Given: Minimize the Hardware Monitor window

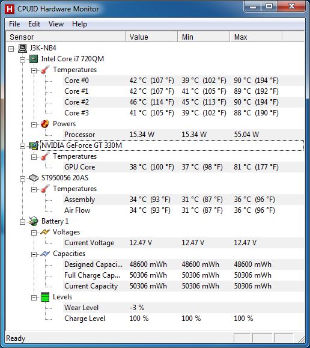Looking at the screenshot, I should click(252, 7).
